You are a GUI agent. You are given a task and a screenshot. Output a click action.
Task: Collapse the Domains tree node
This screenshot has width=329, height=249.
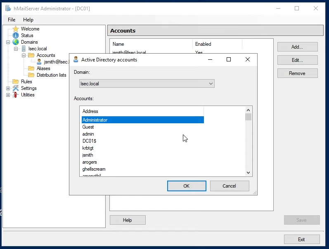pos(8,42)
